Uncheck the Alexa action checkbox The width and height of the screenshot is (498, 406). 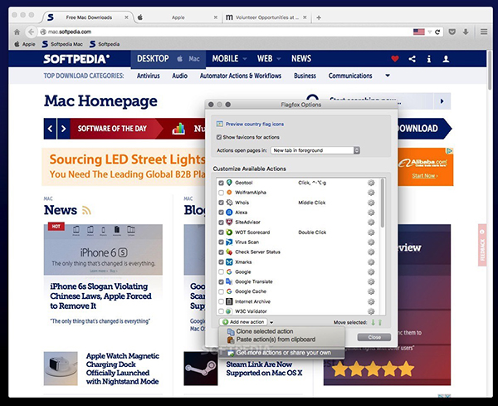click(222, 213)
